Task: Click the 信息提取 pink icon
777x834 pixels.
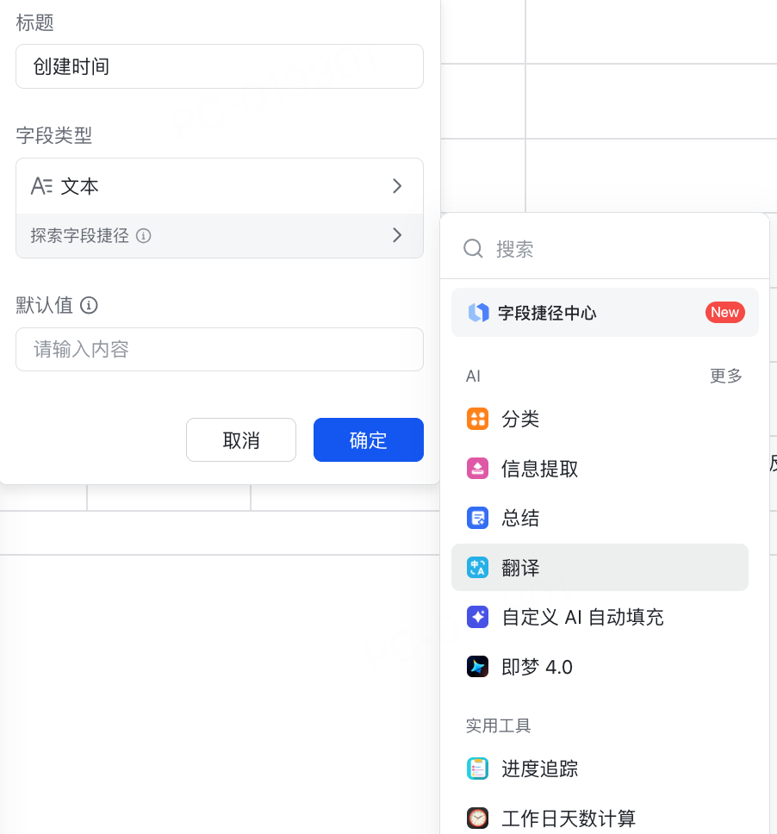Action: click(x=477, y=469)
